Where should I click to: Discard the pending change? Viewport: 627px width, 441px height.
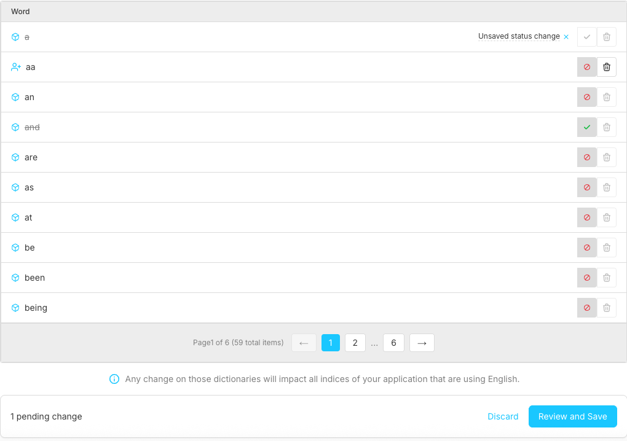pyautogui.click(x=503, y=416)
